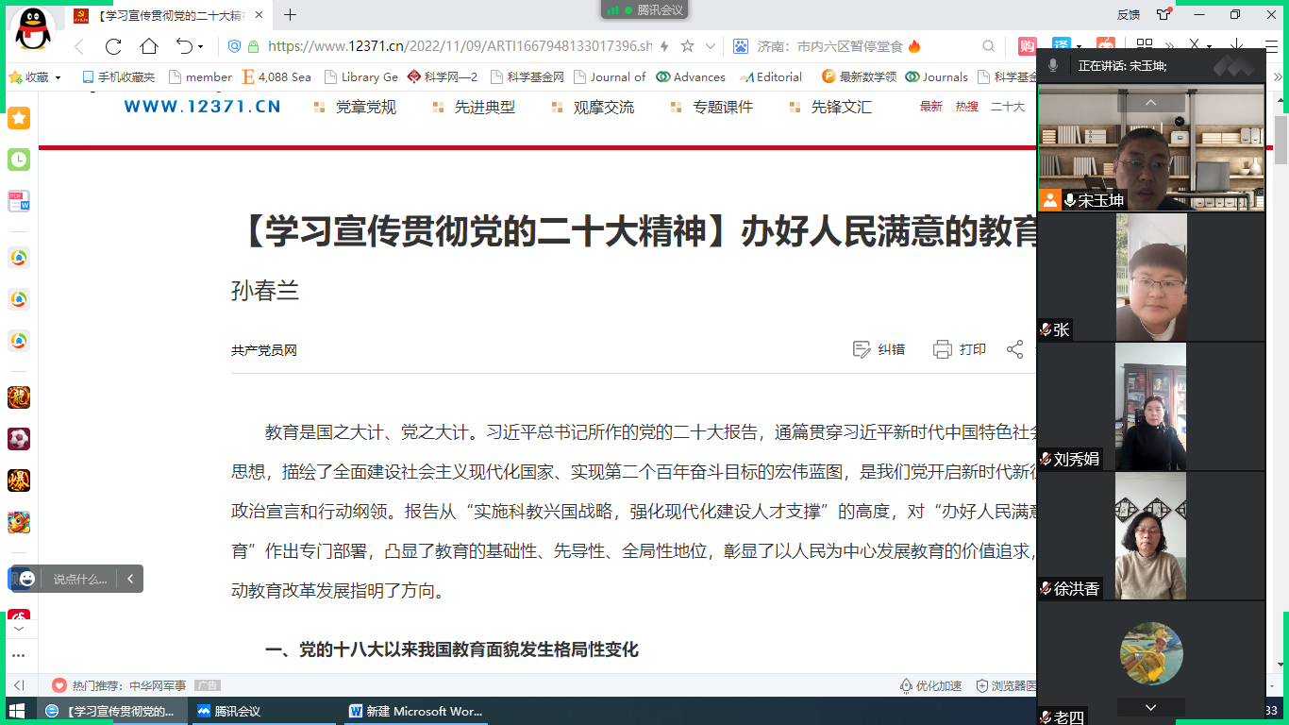This screenshot has height=725, width=1289.
Task: Click the share icon next to print
Action: click(x=1014, y=349)
